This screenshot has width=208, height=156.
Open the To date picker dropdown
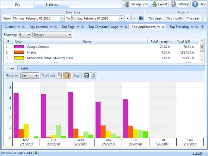[122, 18]
